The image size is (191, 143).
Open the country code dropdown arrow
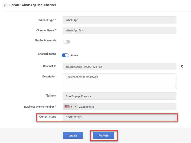click(x=76, y=107)
